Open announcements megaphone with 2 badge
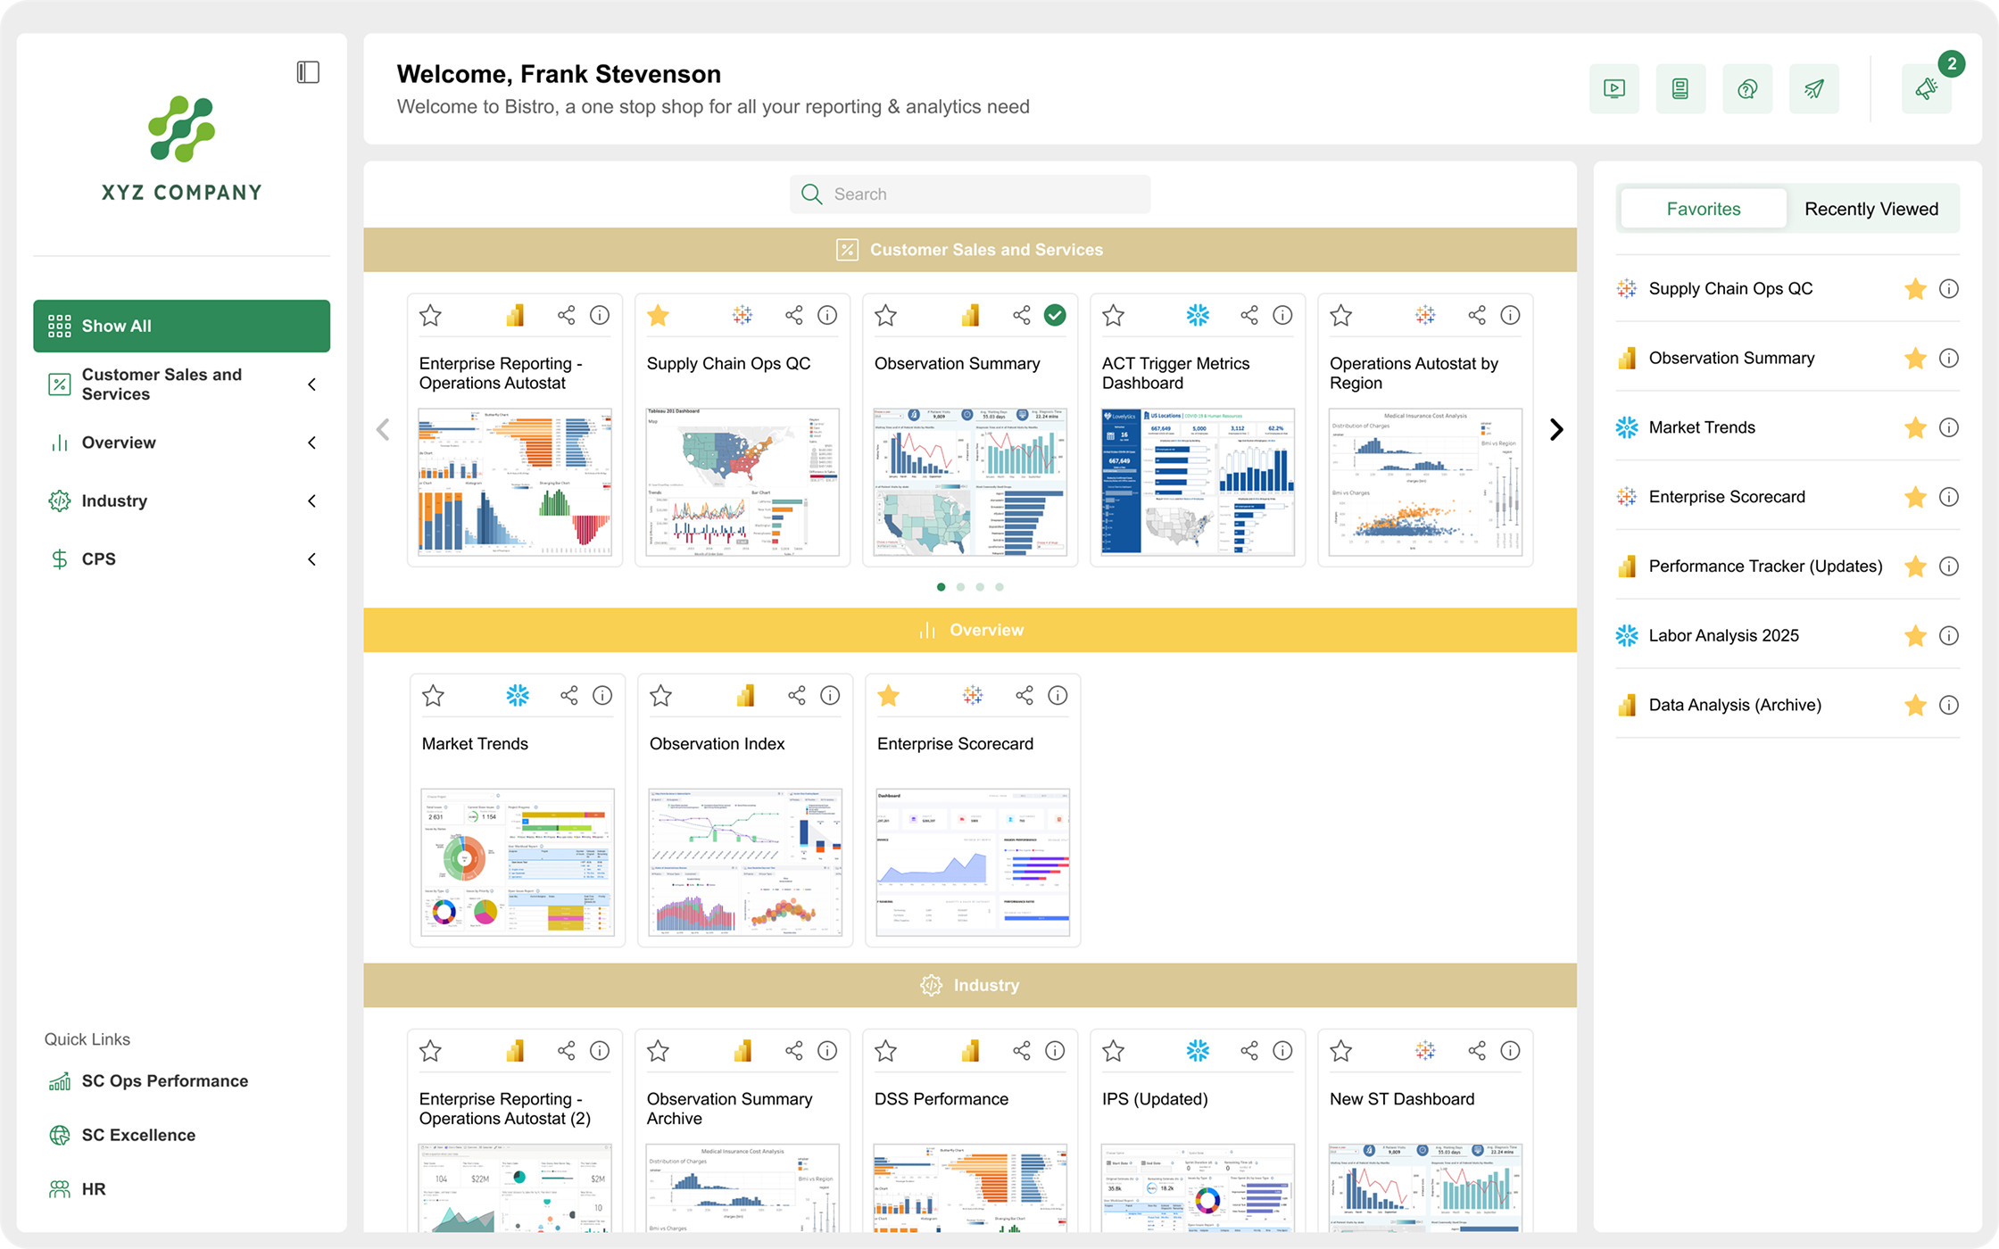This screenshot has height=1249, width=1999. [1926, 88]
